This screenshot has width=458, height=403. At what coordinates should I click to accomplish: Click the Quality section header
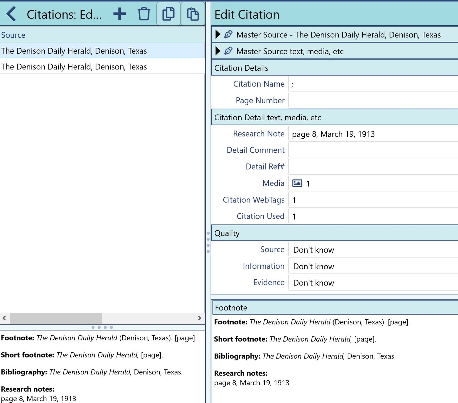click(x=335, y=233)
